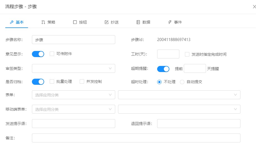Screen dimensions: 256x146
Task: Click the wrench icon on 基本 tab
Action: point(12,22)
